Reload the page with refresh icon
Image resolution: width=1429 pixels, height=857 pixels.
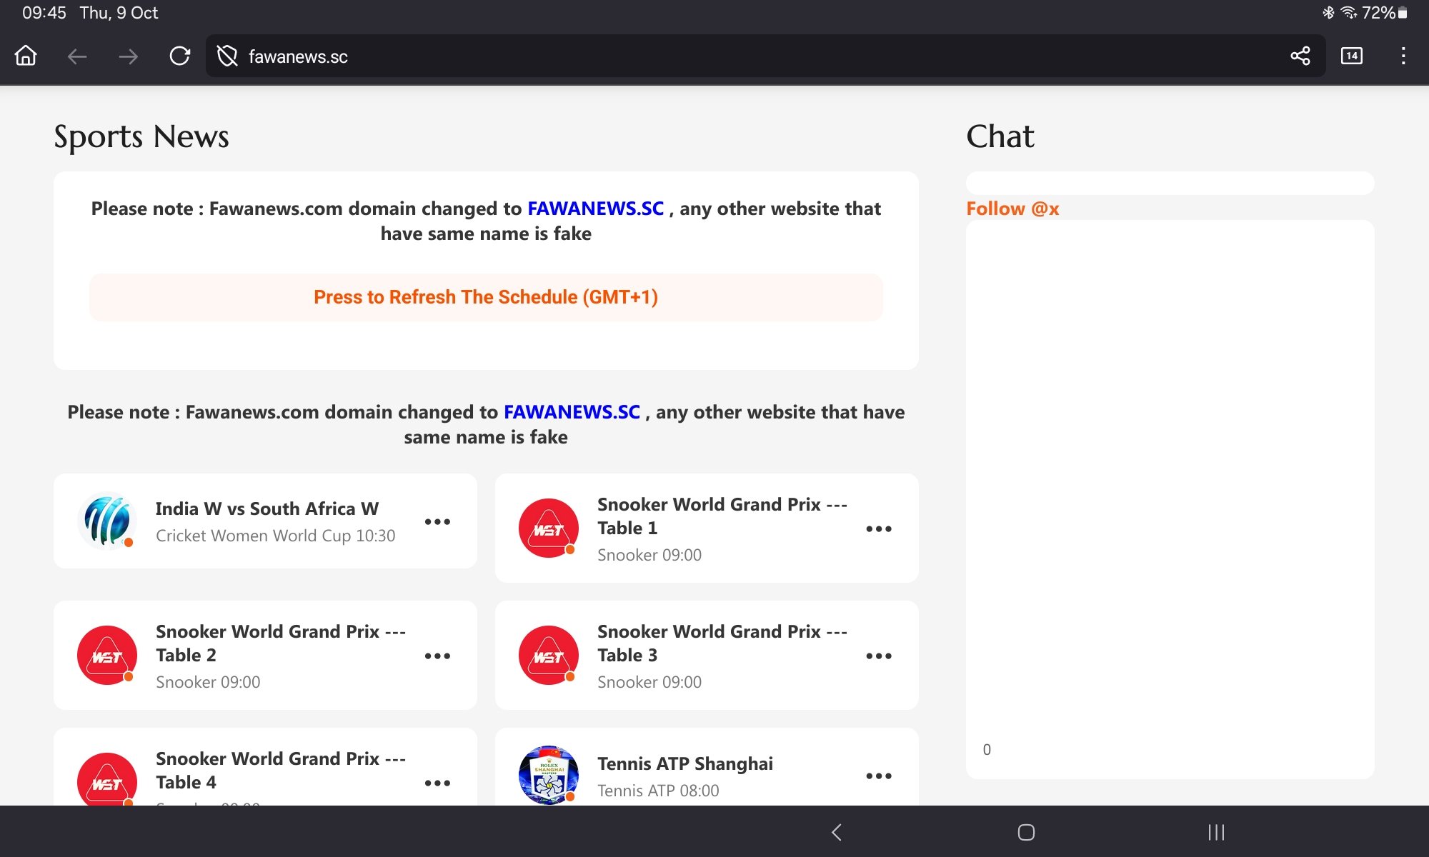pyautogui.click(x=179, y=56)
